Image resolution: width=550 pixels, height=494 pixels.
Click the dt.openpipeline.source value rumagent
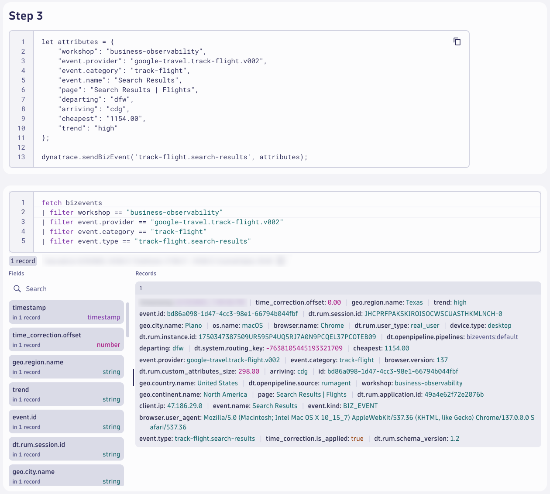click(x=336, y=383)
